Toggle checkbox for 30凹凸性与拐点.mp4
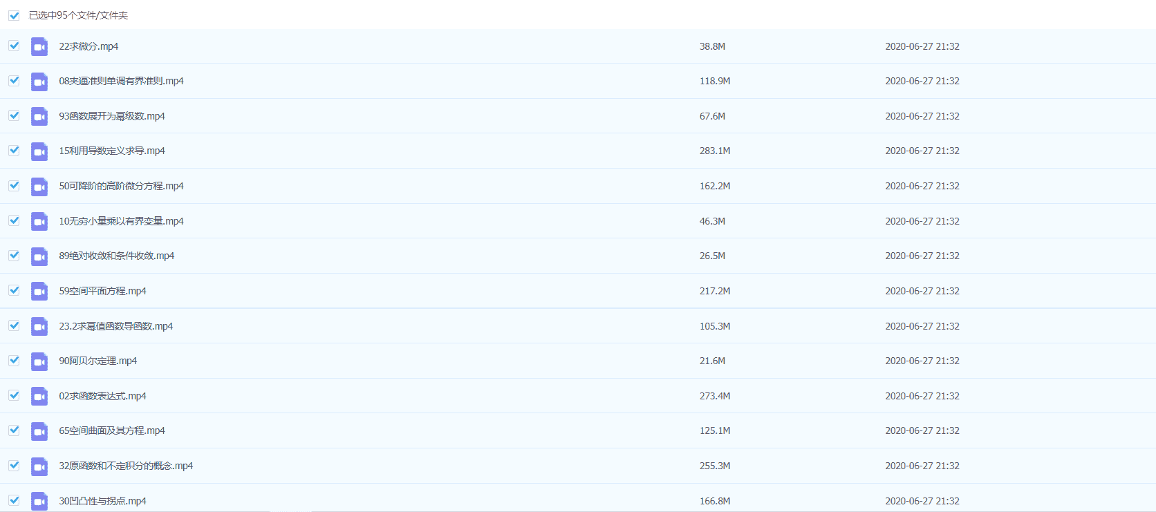1156x512 pixels. [x=14, y=500]
